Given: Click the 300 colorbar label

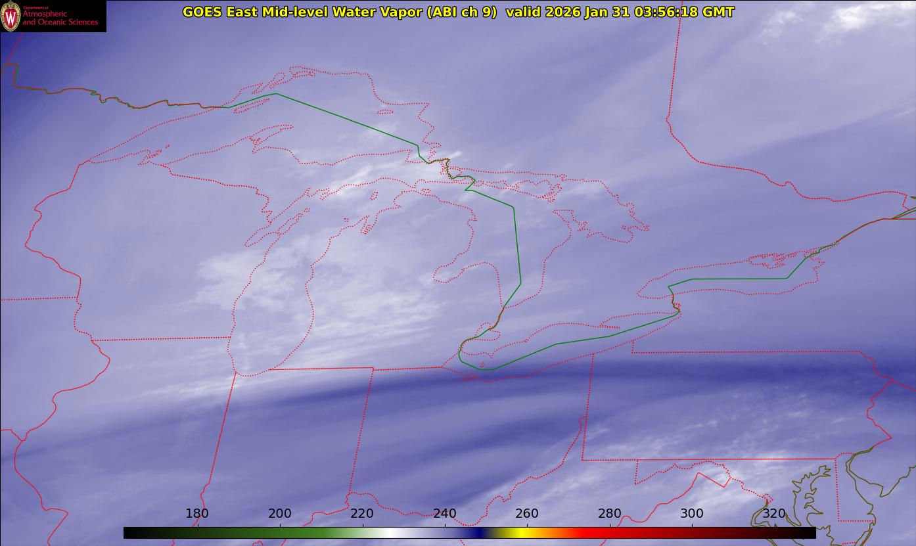Looking at the screenshot, I should [x=692, y=513].
